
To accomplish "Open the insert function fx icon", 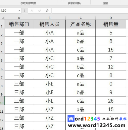I will click(47, 11).
